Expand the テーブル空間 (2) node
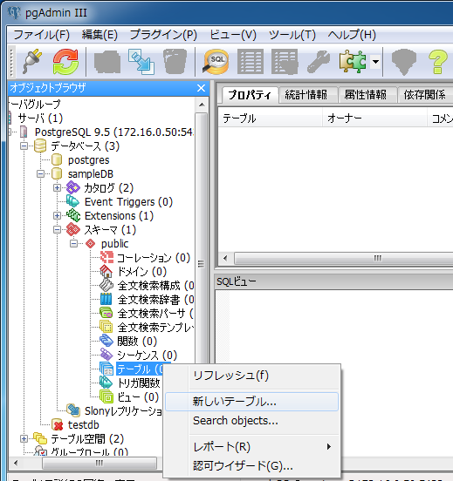The height and width of the screenshot is (481, 453). click(x=24, y=438)
